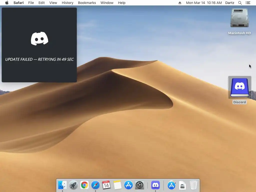
Task: Click the Discord app icon in Dock
Action: click(x=155, y=185)
